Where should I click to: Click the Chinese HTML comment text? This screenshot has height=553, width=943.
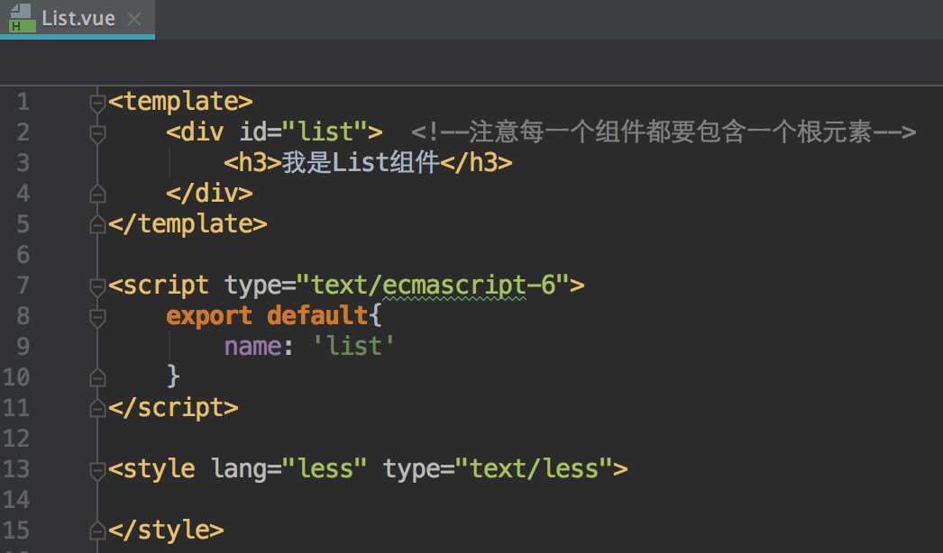pos(664,132)
